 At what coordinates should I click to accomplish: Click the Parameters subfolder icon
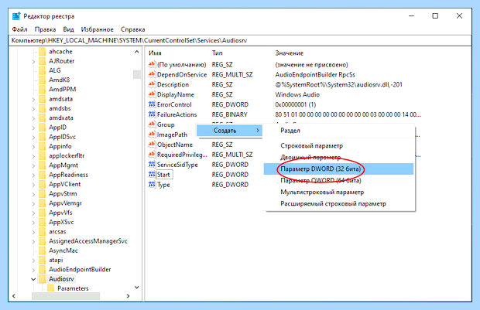(x=51, y=288)
